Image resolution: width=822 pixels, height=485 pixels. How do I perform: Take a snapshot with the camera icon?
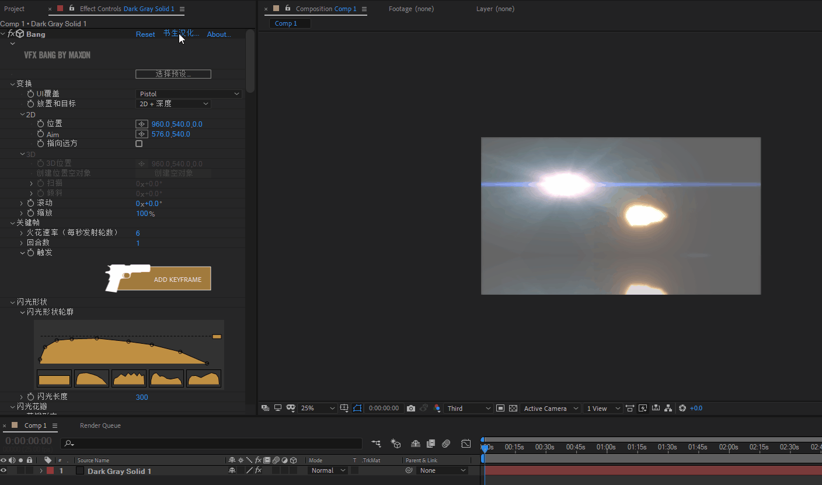(411, 409)
